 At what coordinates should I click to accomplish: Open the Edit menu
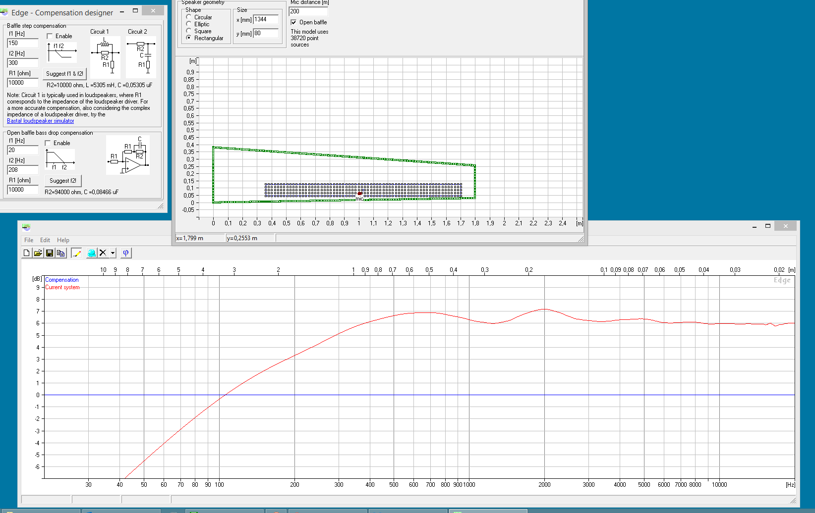(45, 240)
